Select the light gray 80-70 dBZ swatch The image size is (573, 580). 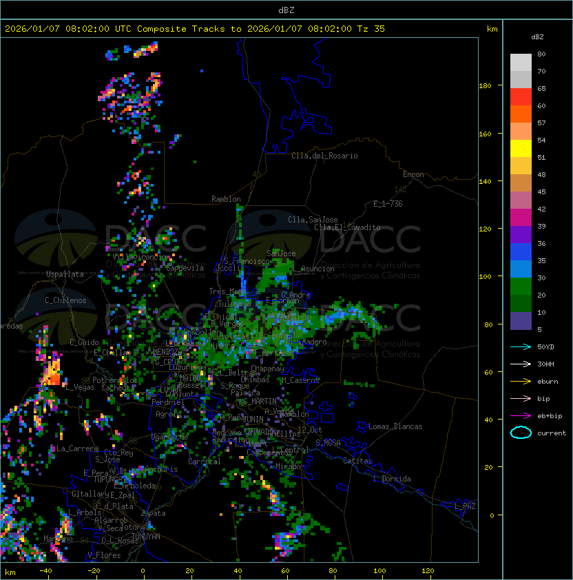521,62
